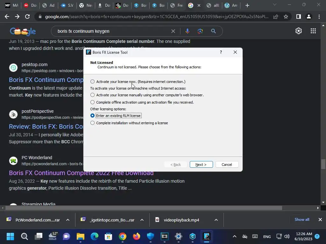The height and width of the screenshot is (244, 326).
Task: Open Google quick settings gear
Action: [x=299, y=31]
